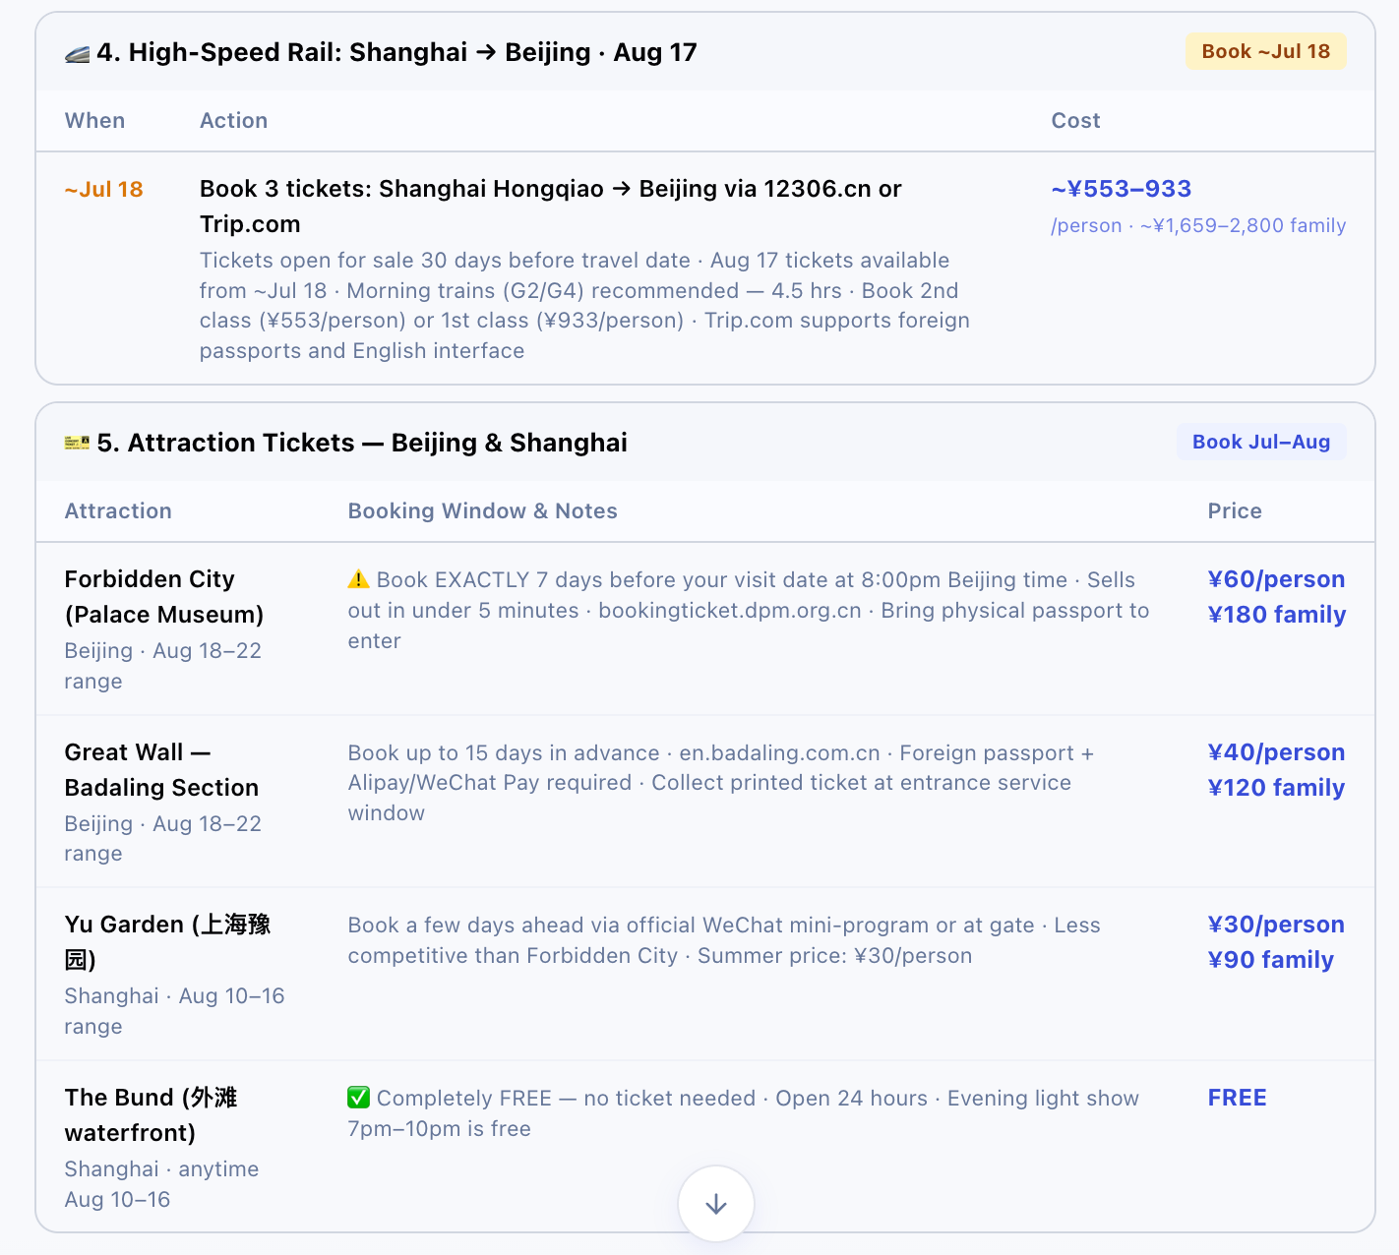1399x1255 pixels.
Task: Click the Forbidden City attraction name
Action: 163,597
